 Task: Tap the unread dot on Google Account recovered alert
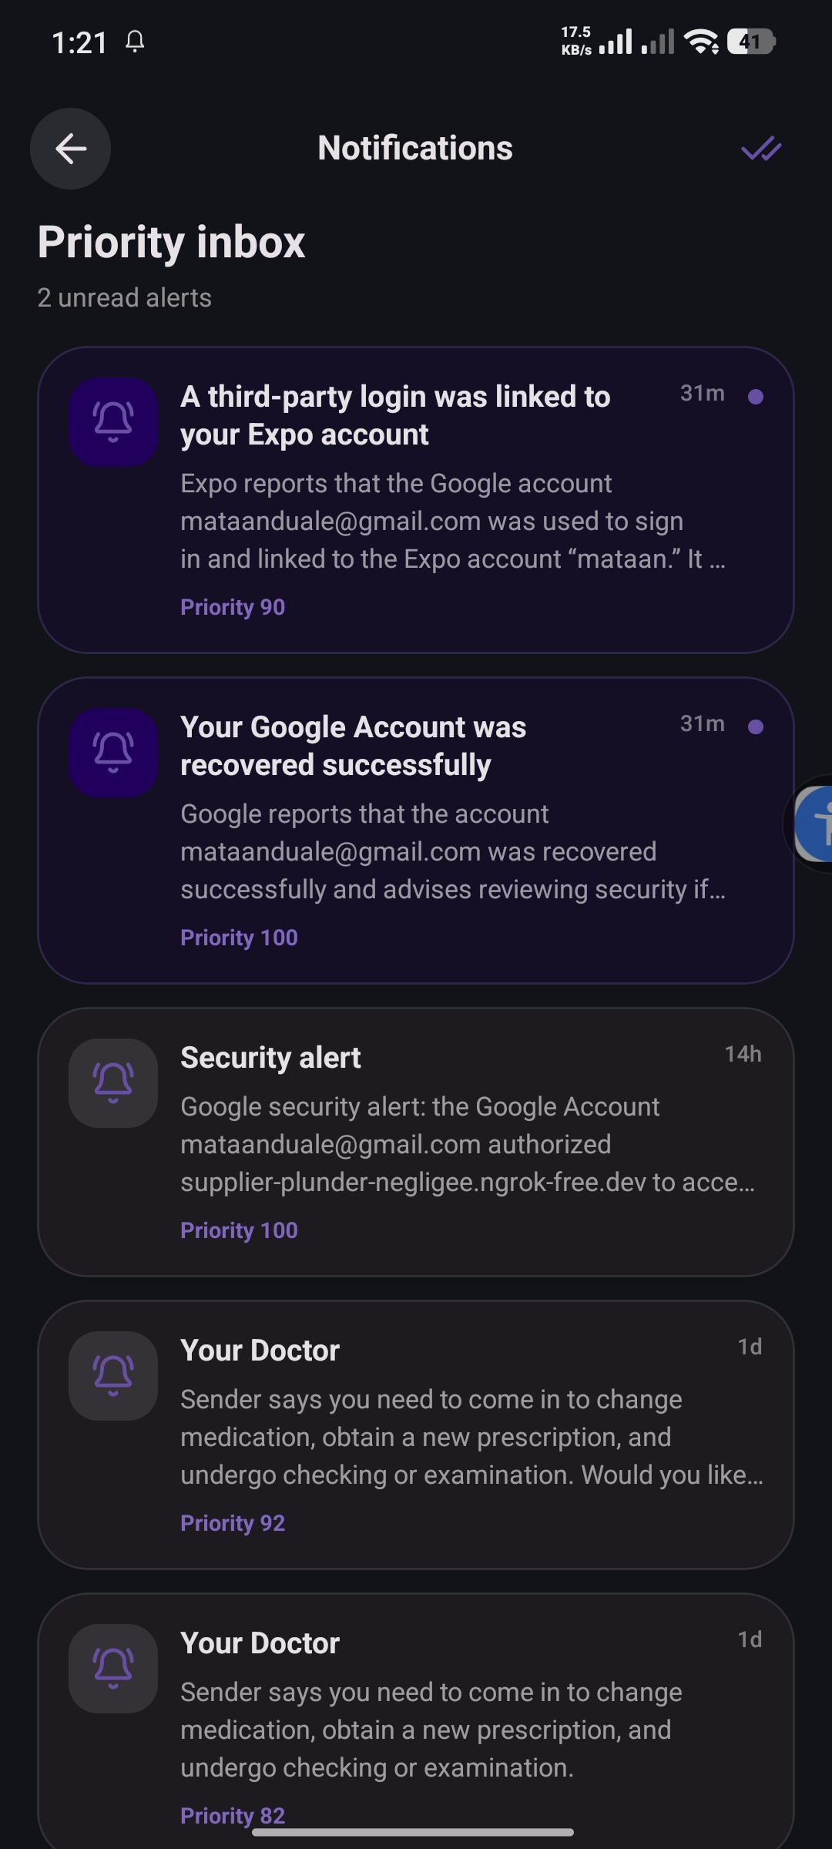coord(756,727)
